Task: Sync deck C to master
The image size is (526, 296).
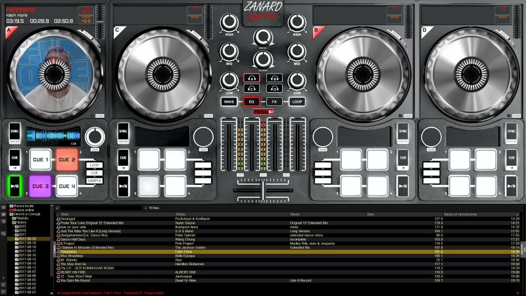Action: click(x=123, y=133)
